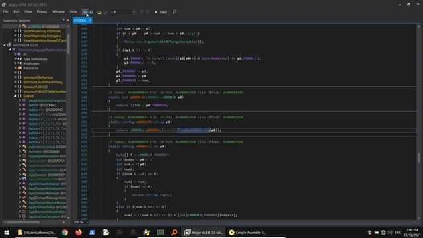423x238 pixels.
Task: Click the Assembly Explorer vertical scrollbar thumb
Action: [x=68, y=44]
